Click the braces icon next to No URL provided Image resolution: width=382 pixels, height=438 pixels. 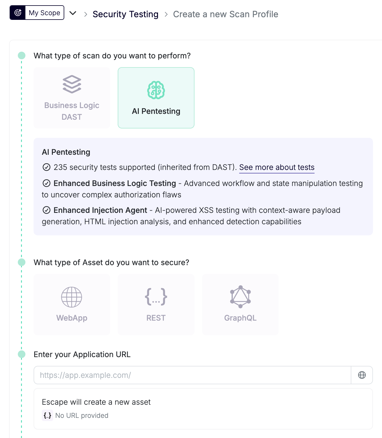pyautogui.click(x=47, y=415)
